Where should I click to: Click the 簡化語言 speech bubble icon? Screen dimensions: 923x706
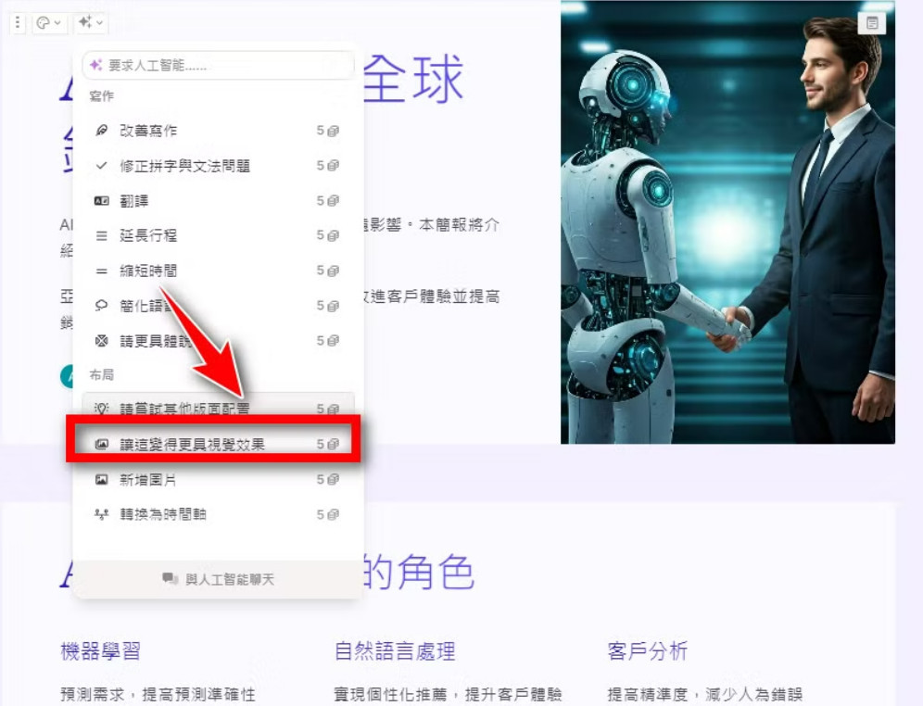click(x=101, y=306)
